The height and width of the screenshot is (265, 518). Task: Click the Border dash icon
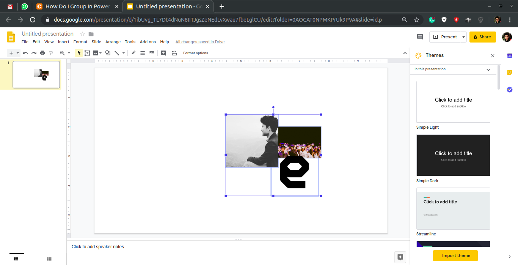pos(152,53)
